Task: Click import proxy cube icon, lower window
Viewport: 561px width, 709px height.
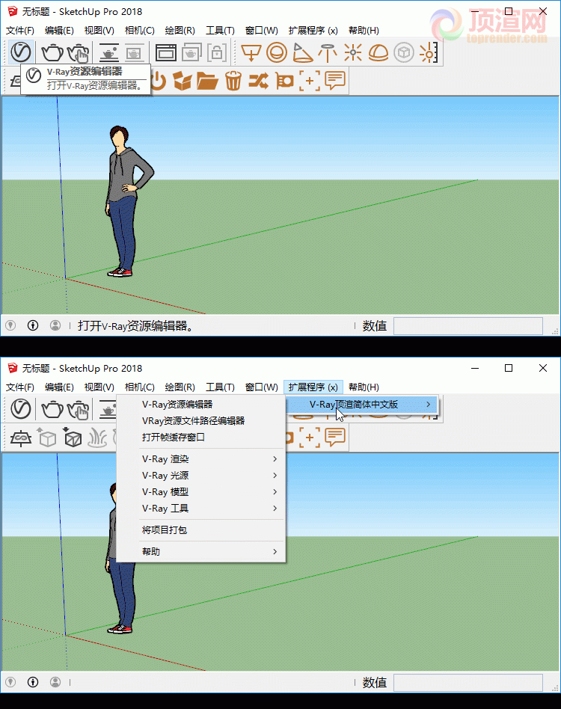Action: tap(72, 438)
